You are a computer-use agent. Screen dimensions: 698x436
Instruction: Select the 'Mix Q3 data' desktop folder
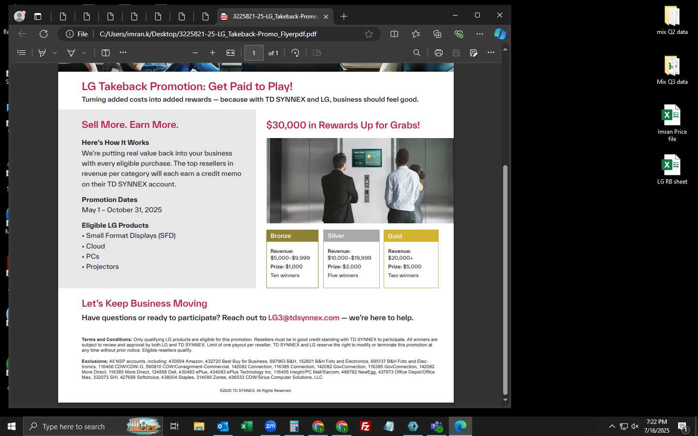click(672, 70)
